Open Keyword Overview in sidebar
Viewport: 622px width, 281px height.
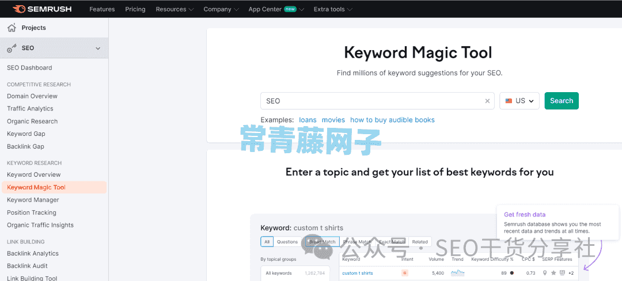34,175
